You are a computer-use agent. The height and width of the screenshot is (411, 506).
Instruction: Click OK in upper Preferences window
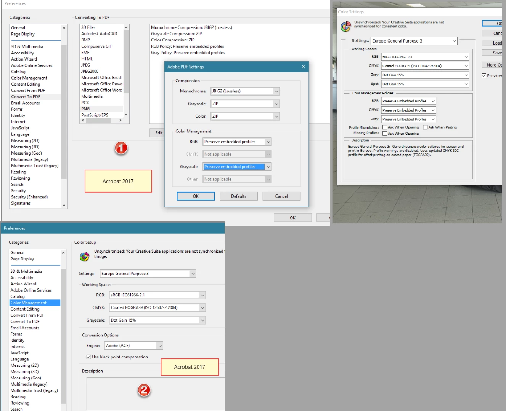[292, 218]
